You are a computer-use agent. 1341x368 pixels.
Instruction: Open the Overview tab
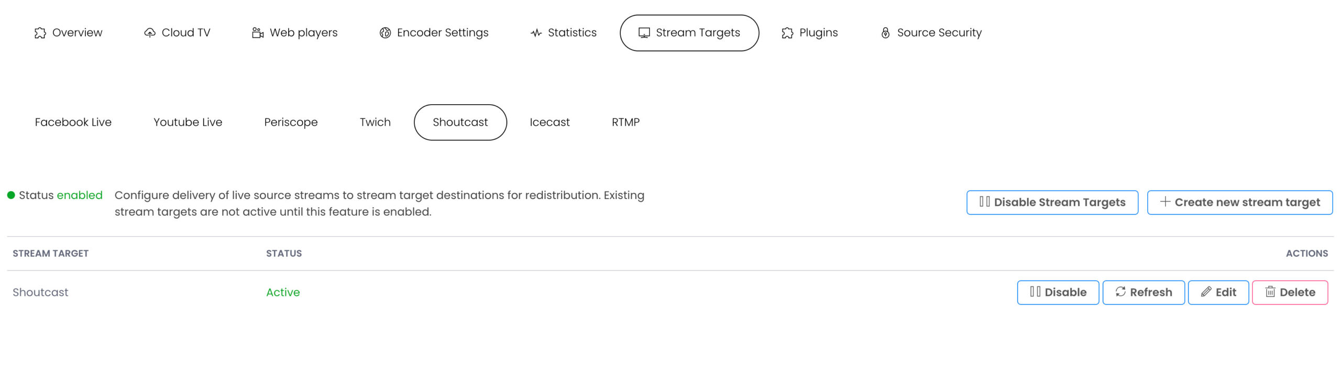[68, 33]
